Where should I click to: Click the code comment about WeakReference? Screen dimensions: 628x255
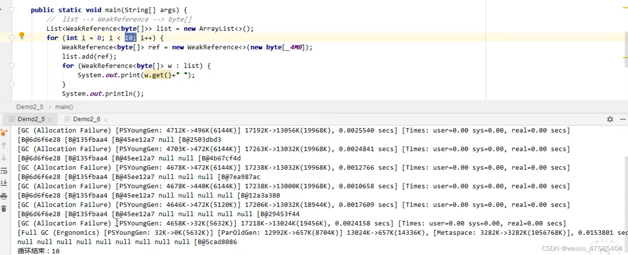click(119, 19)
